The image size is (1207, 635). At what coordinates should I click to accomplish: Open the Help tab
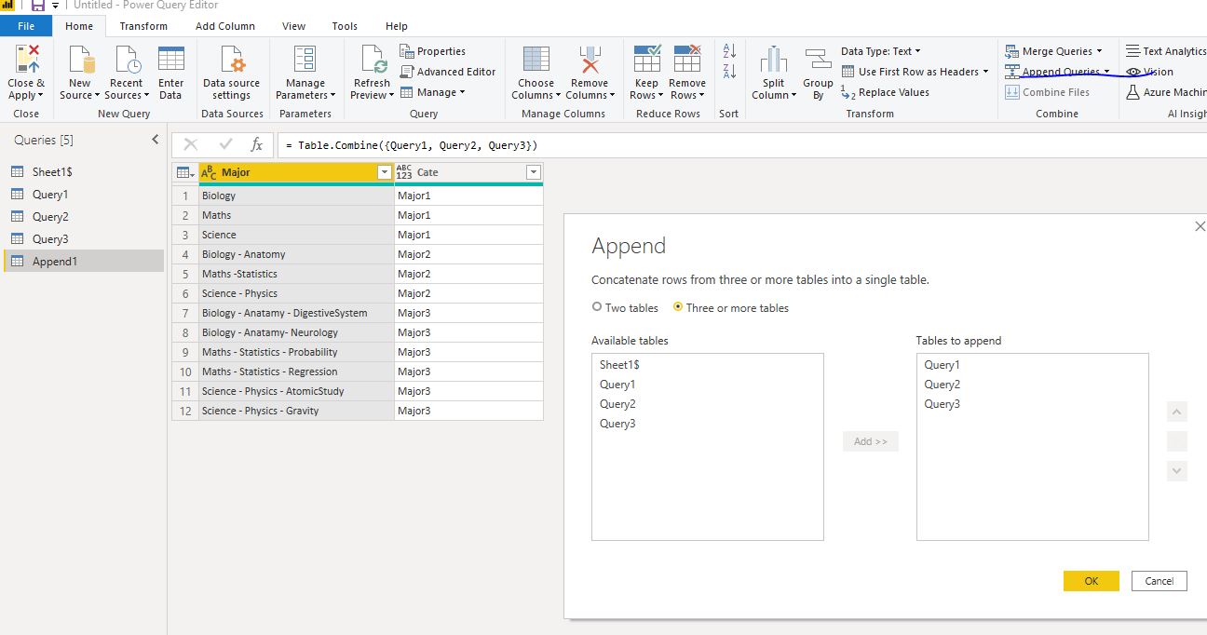(397, 26)
